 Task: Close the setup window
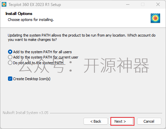[158, 4]
